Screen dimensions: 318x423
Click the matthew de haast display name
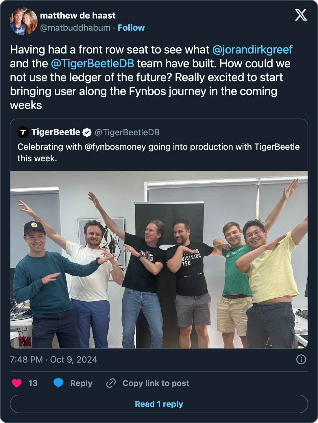(x=78, y=15)
